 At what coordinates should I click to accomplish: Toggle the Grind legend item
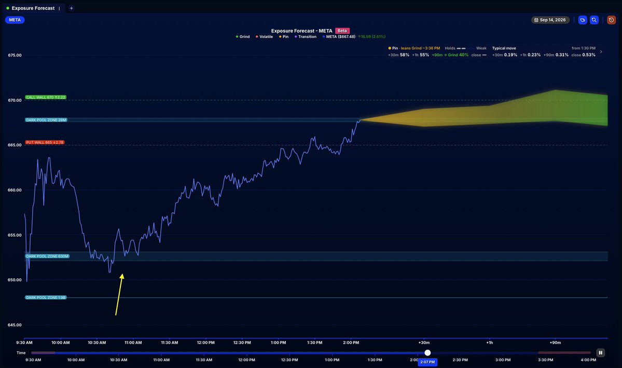tap(243, 36)
